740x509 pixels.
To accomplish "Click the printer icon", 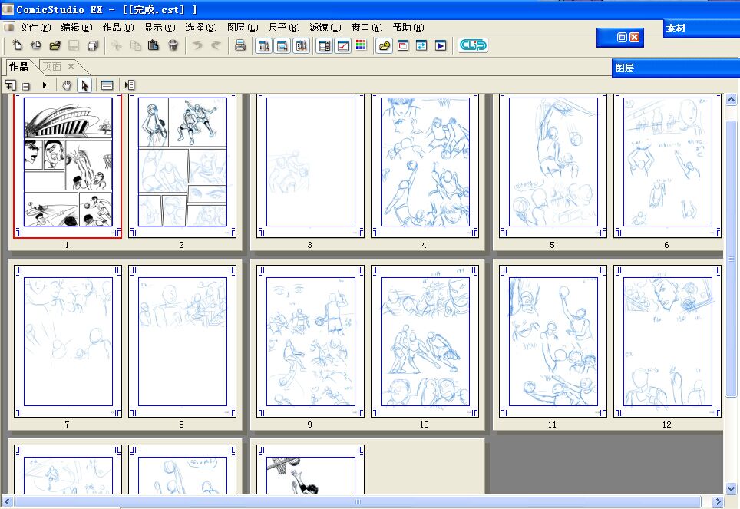I will pyautogui.click(x=240, y=45).
